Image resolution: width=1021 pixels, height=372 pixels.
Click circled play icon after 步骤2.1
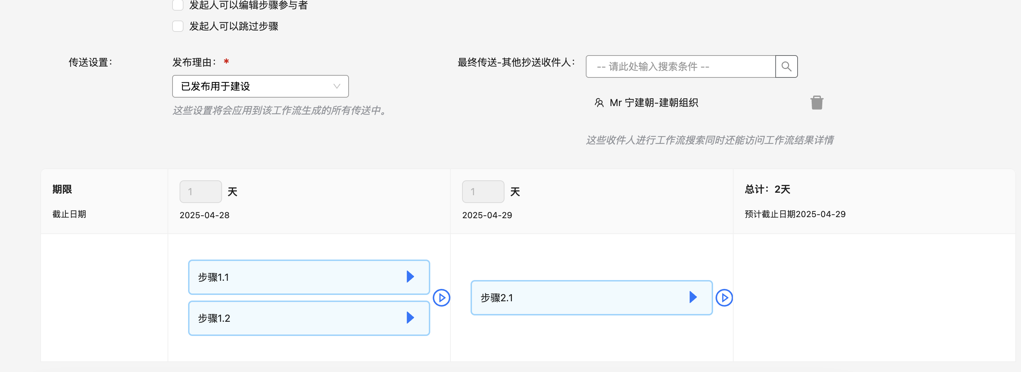[724, 298]
